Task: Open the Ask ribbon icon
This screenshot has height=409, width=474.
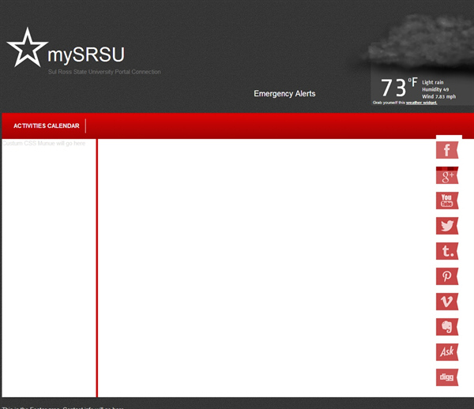Action: (x=447, y=352)
